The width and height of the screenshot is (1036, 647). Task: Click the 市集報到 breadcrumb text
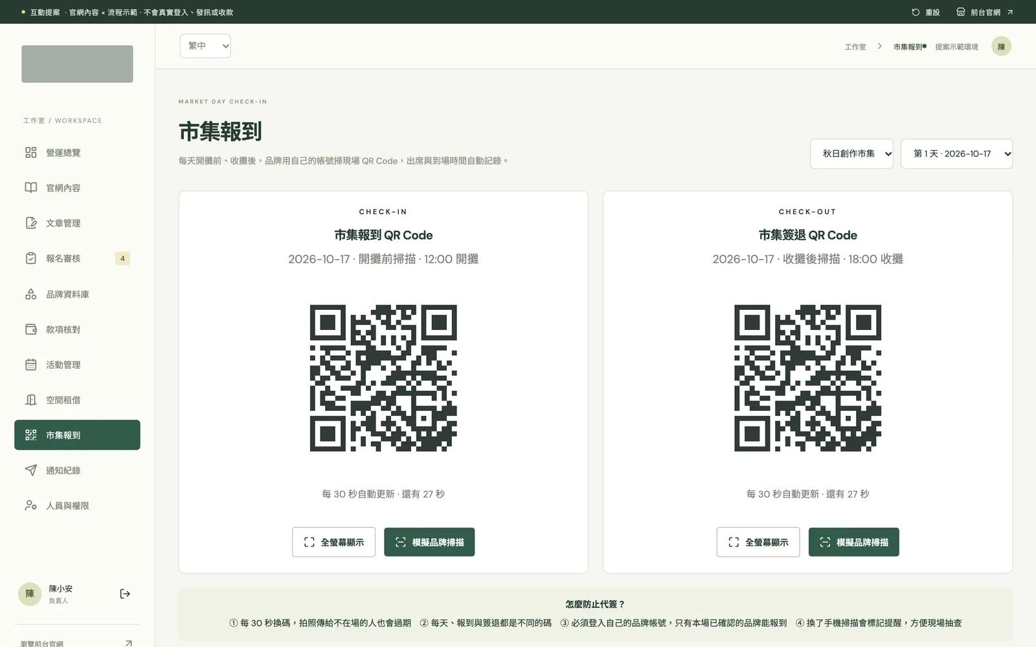coord(907,47)
